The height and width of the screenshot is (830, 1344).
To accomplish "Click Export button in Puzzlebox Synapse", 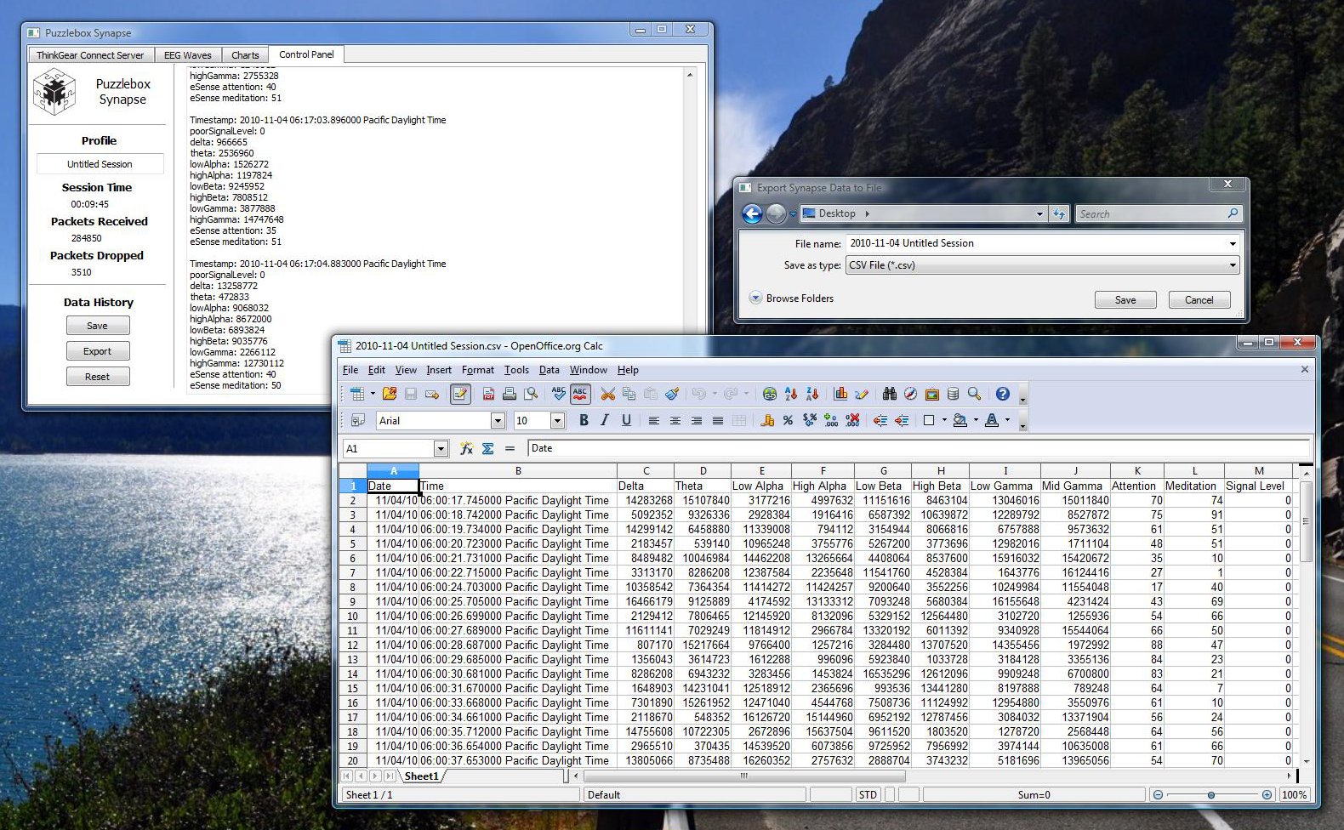I will (x=98, y=351).
